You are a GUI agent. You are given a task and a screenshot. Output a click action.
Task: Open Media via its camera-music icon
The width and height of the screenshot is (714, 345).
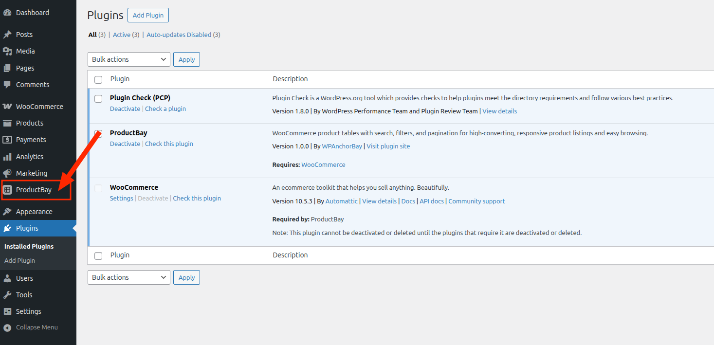point(7,51)
